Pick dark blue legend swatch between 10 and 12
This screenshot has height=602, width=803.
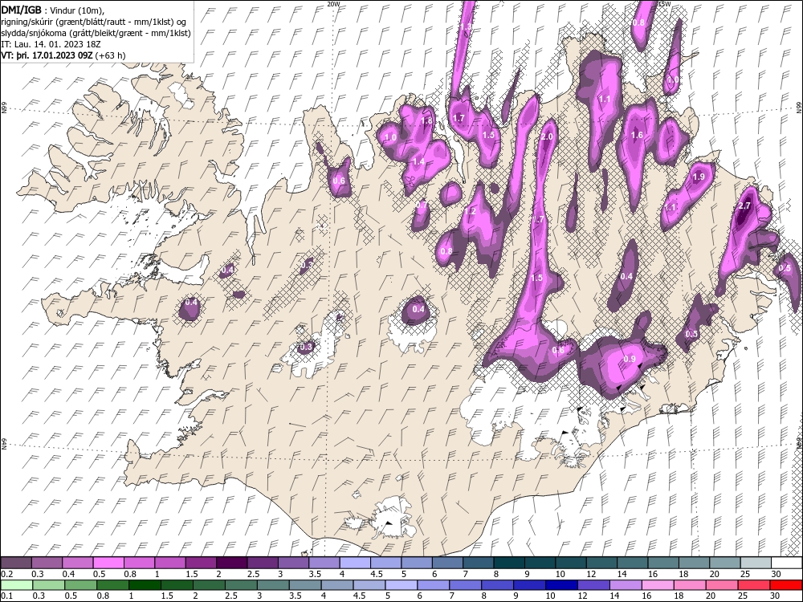tap(561, 585)
